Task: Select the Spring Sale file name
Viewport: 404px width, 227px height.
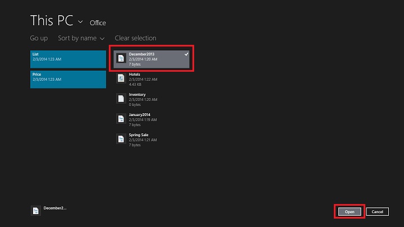Action: coord(139,135)
